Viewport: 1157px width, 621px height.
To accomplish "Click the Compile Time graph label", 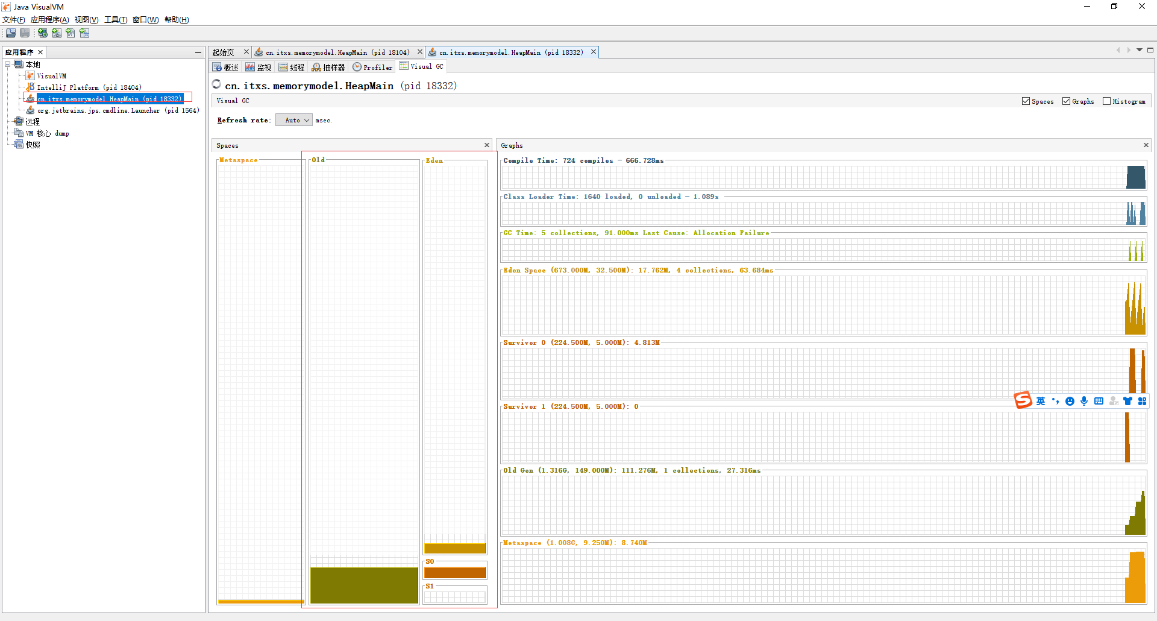I will 583,160.
